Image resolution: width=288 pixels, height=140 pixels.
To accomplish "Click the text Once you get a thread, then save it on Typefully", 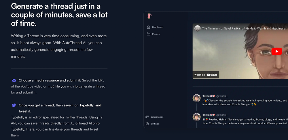I will (60, 108).
